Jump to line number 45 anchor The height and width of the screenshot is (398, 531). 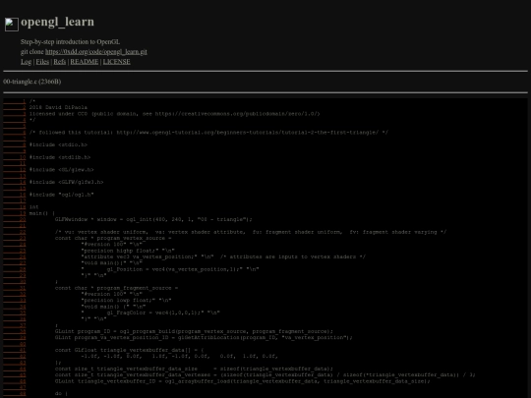15,375
